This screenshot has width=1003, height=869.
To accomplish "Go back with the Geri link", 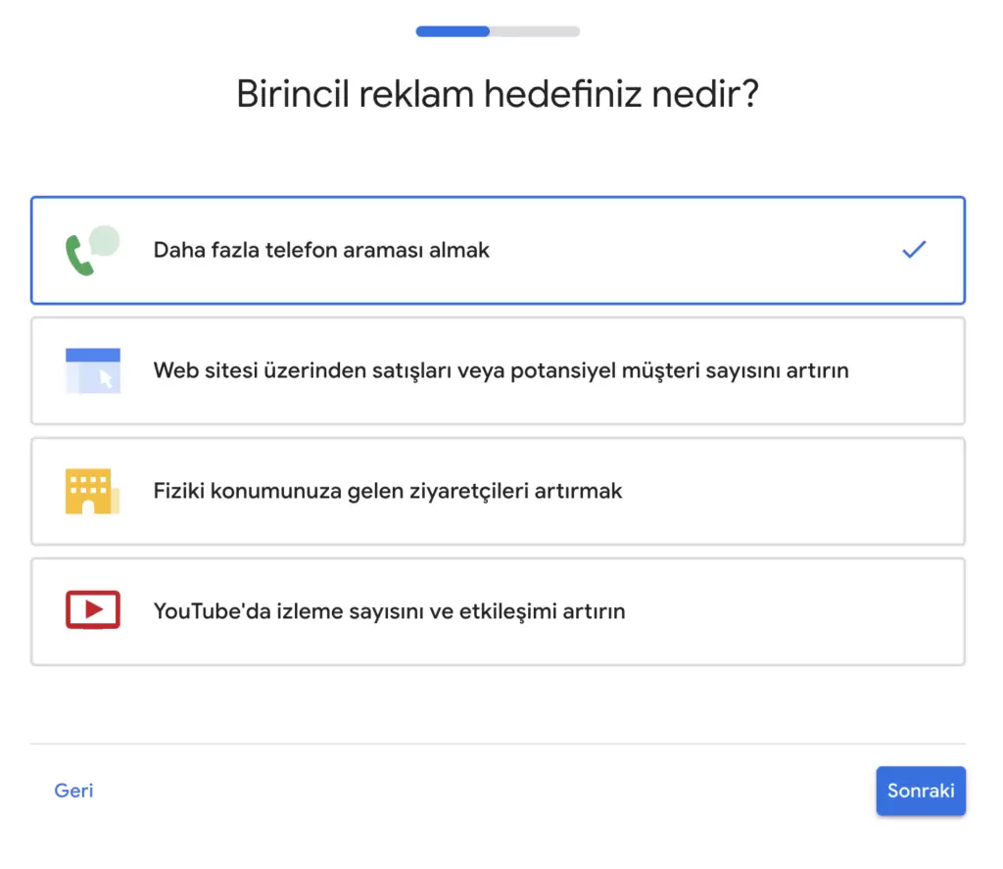I will click(73, 791).
